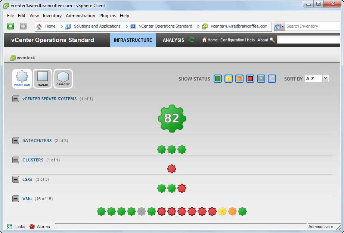
Task: Click the white search box in black bar
Action: point(309,40)
